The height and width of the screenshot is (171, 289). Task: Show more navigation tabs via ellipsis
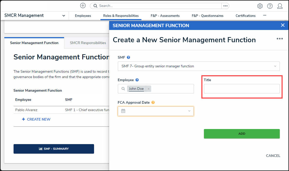(265, 15)
